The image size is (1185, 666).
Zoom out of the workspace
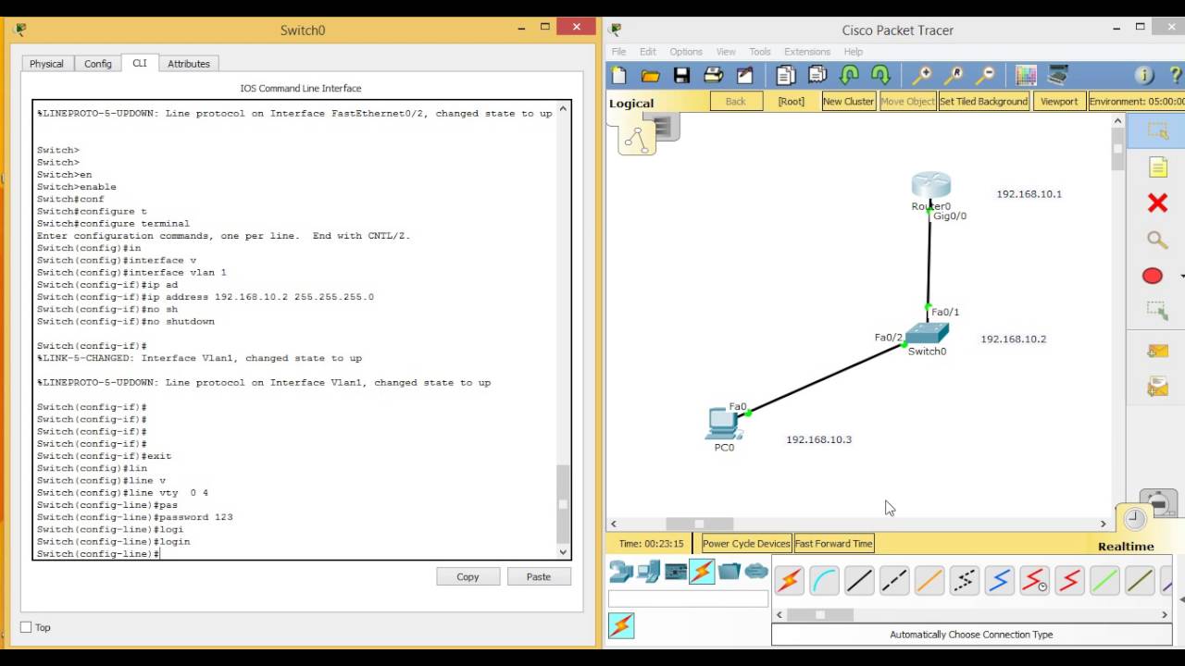coord(985,76)
